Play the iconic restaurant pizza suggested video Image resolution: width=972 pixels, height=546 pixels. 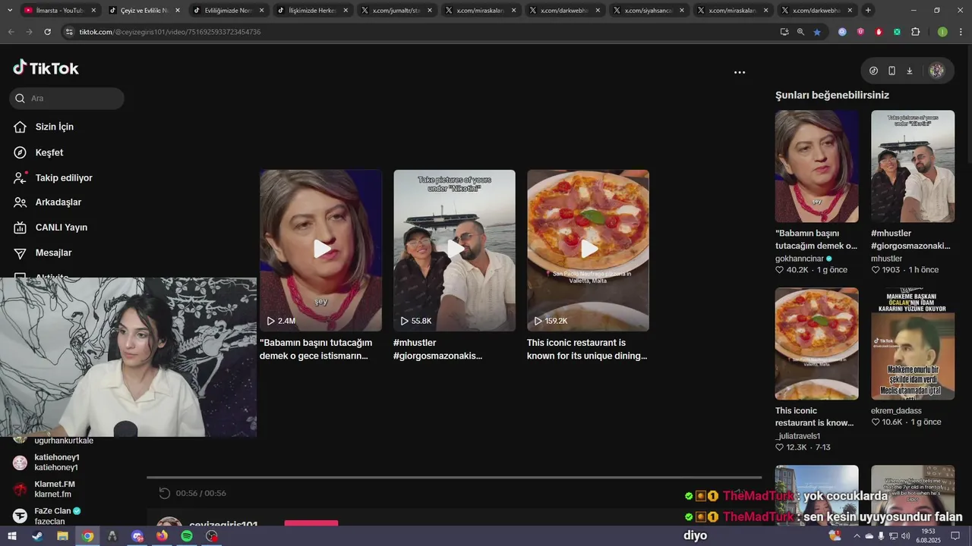pos(588,250)
